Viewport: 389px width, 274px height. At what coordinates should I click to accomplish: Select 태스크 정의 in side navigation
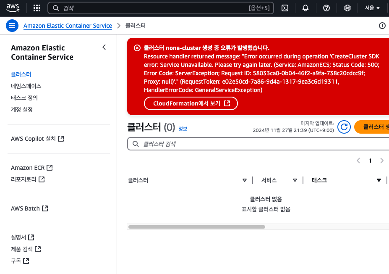click(x=24, y=97)
